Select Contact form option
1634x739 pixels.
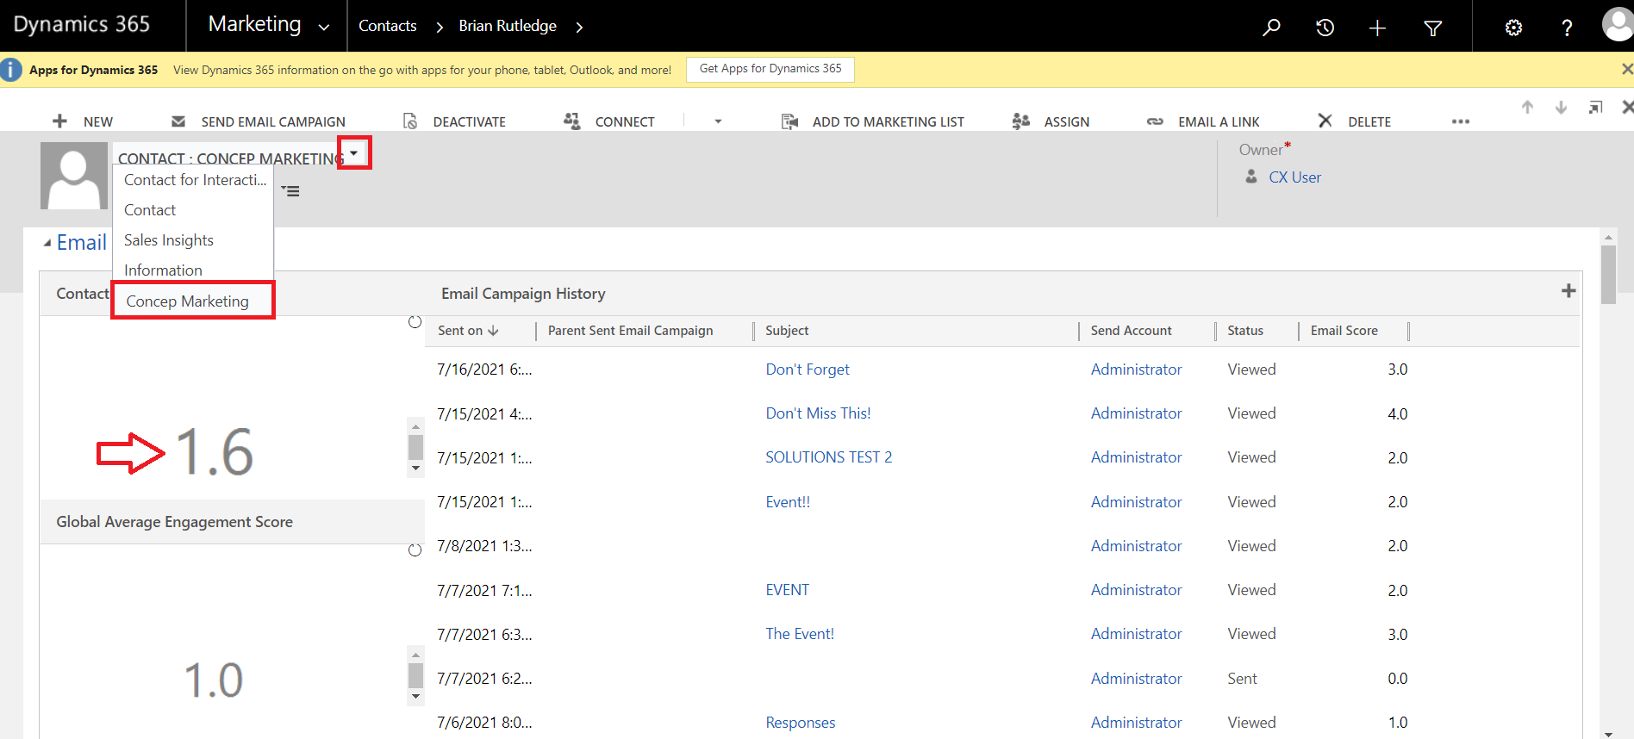(x=150, y=210)
